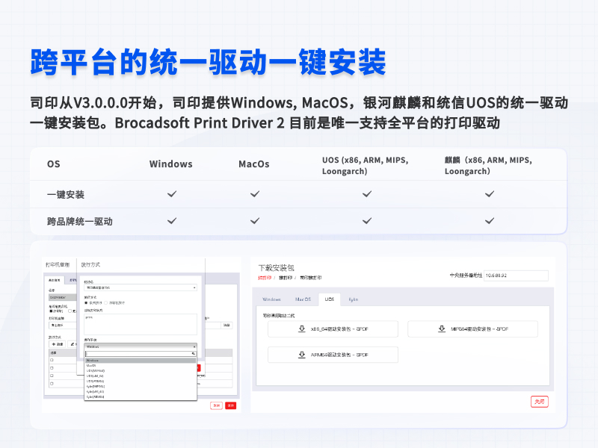Click the solid red save button
Screen dimensions: 598x448
click(x=231, y=405)
